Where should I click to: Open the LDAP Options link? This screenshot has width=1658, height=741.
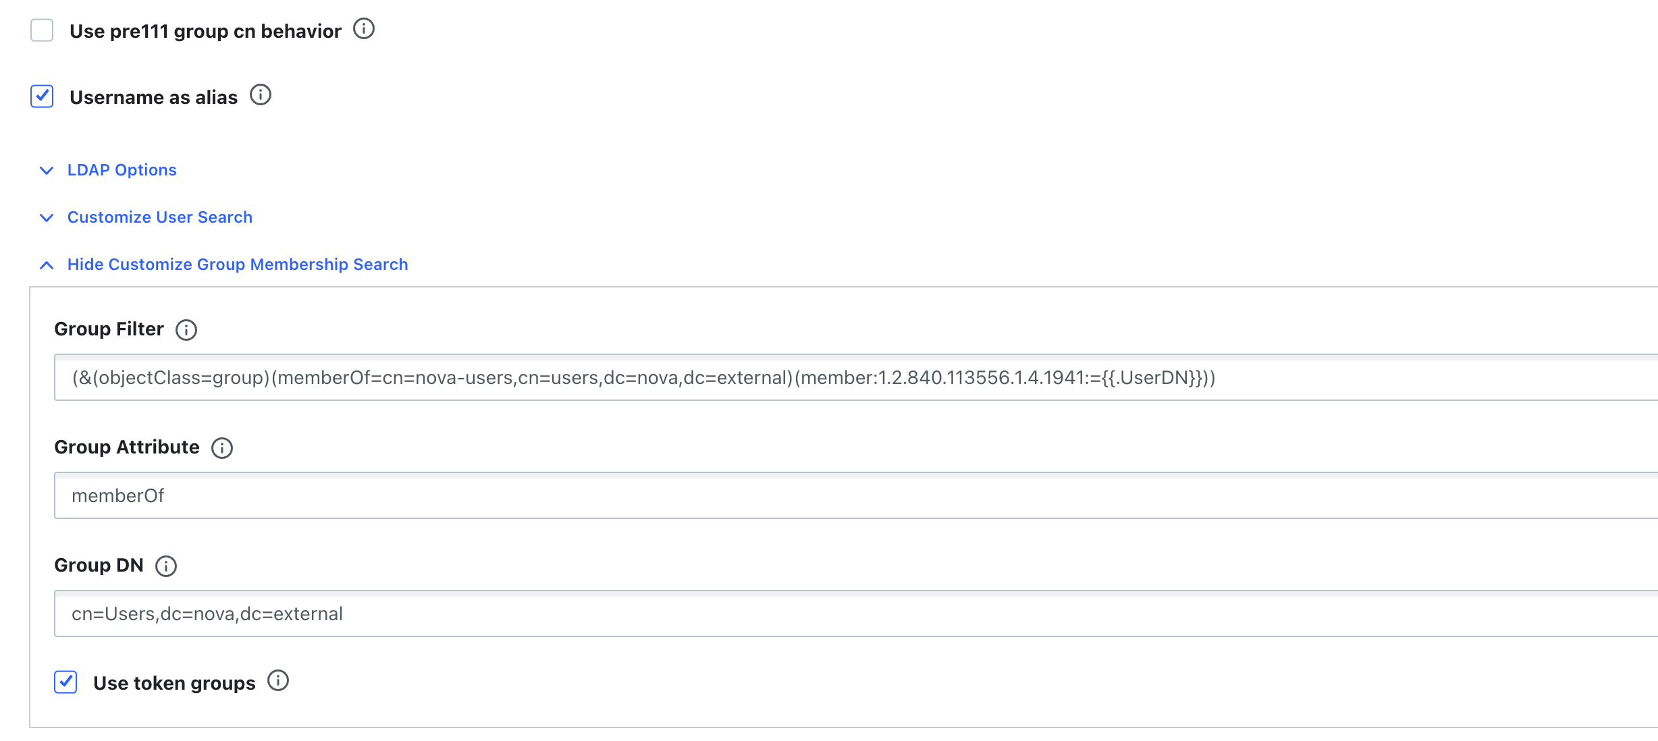coord(122,170)
